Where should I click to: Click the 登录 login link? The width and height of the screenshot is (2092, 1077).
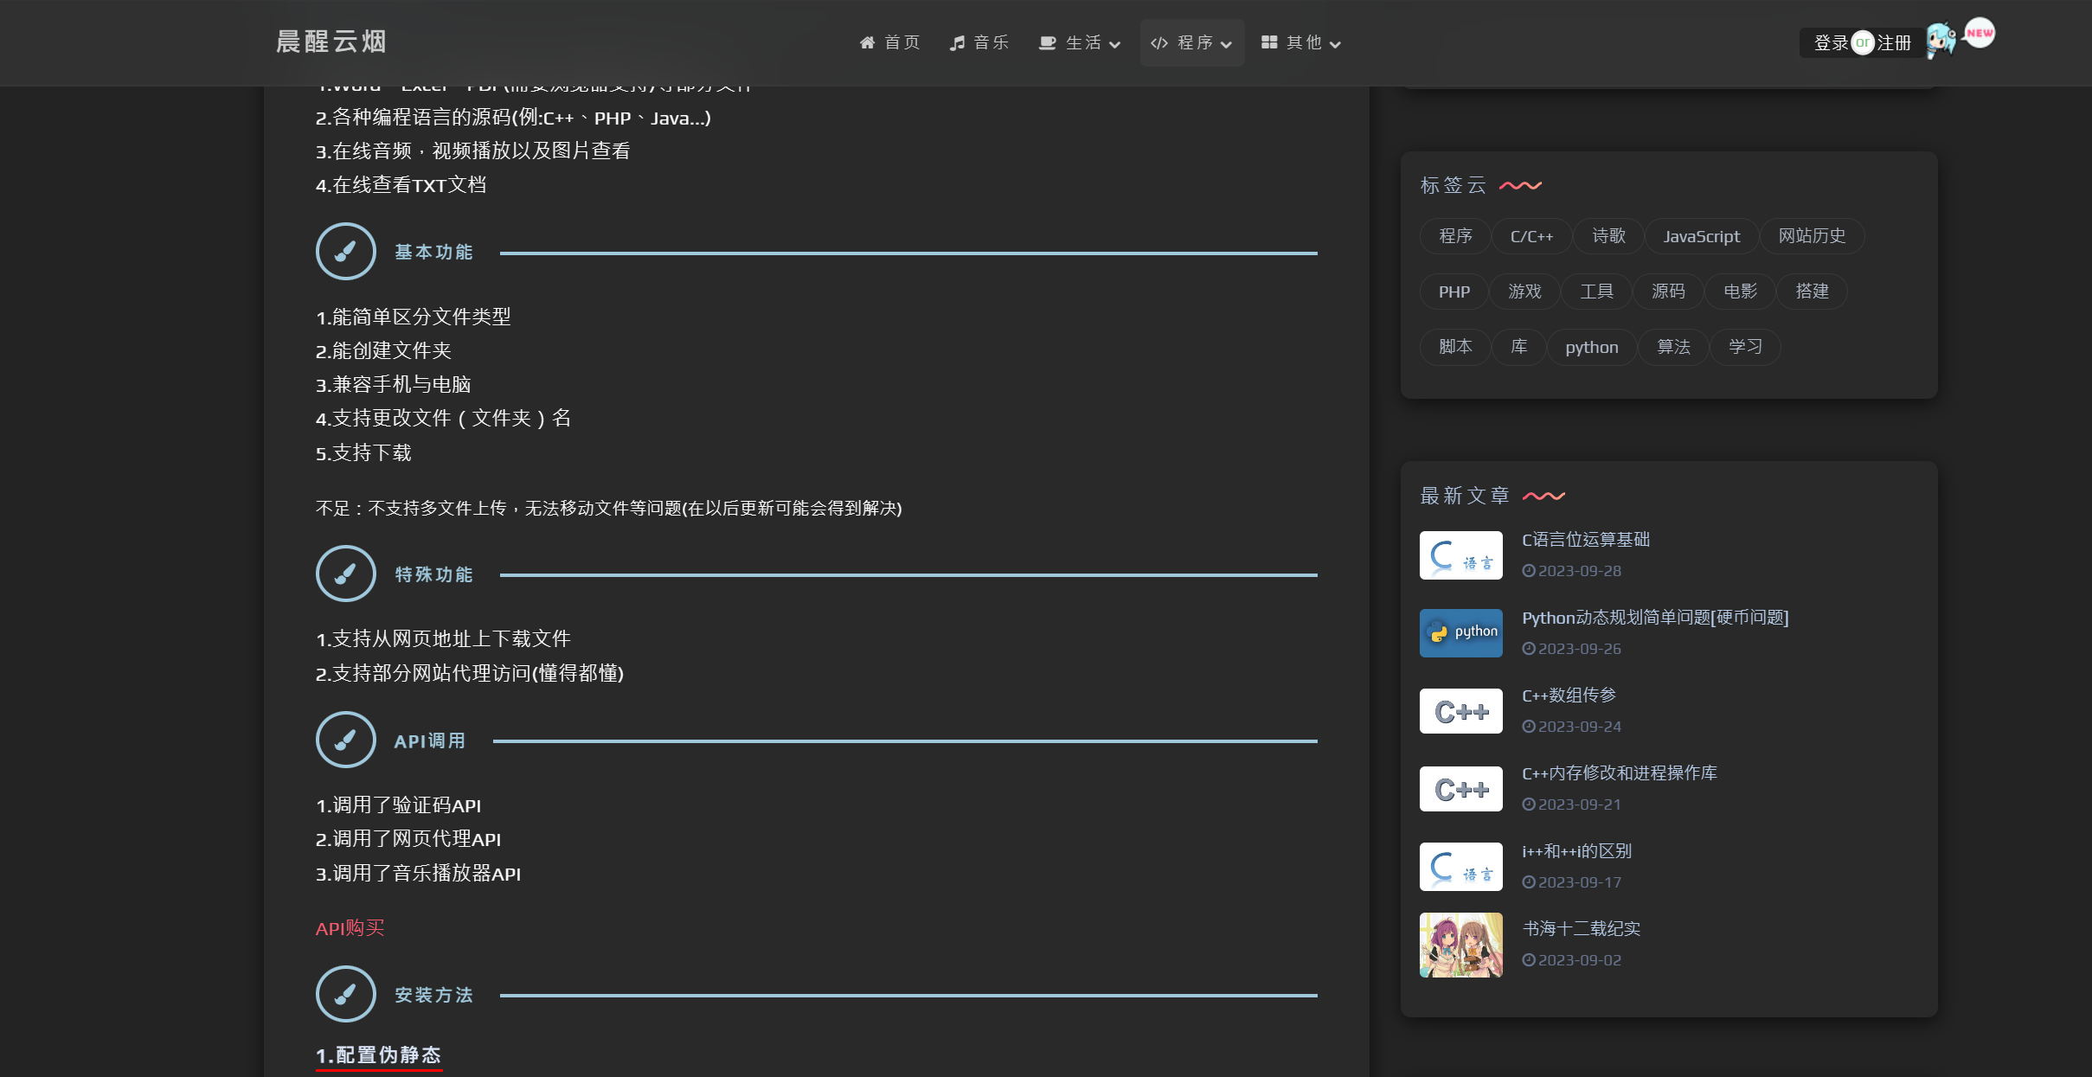pos(1831,42)
